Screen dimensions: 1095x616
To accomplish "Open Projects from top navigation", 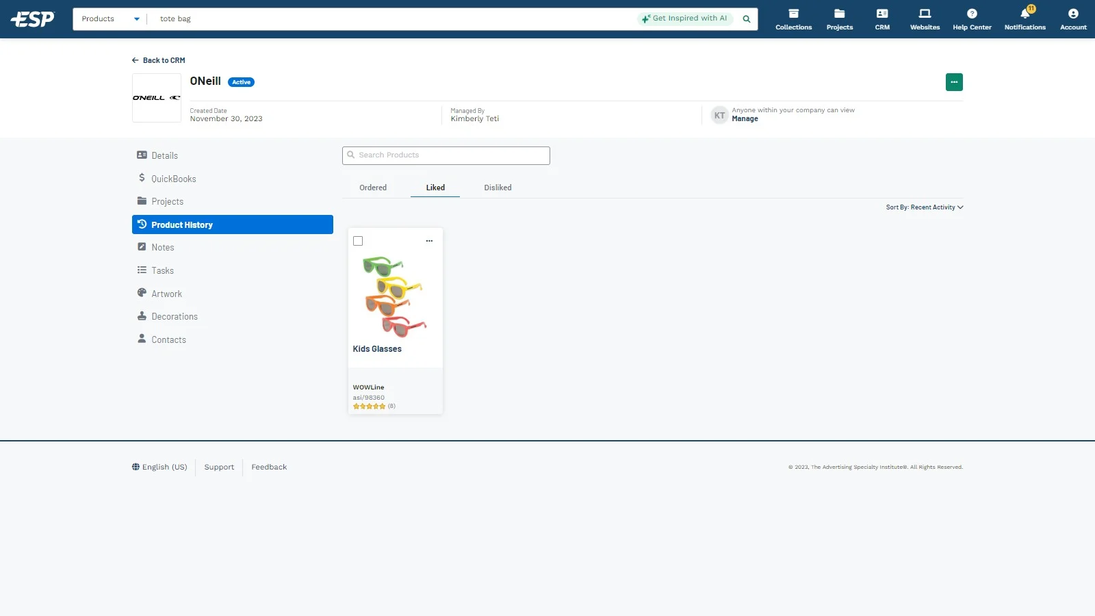I will coord(840,19).
